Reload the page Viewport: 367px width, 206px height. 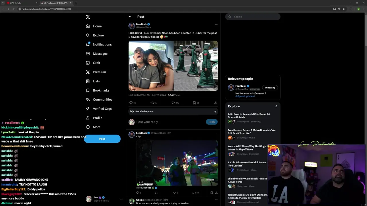[13, 9]
